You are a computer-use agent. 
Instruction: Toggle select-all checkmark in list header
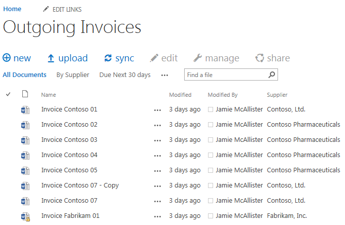8,94
